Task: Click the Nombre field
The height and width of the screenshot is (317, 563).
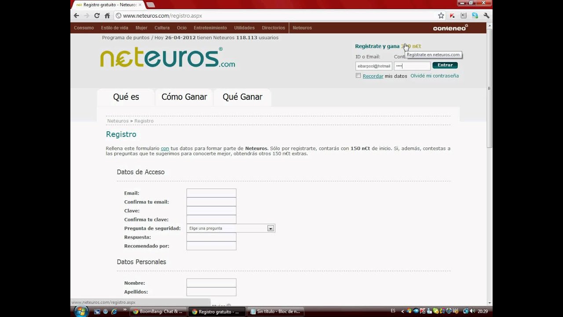Action: 211,283
